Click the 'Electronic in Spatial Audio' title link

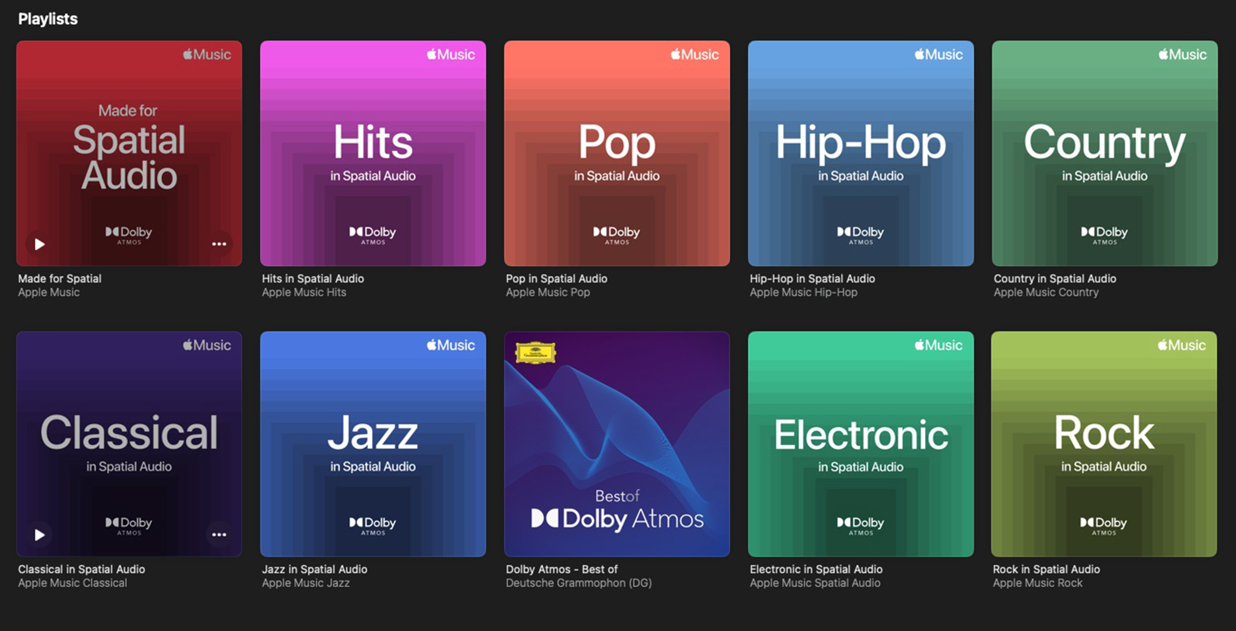click(816, 569)
